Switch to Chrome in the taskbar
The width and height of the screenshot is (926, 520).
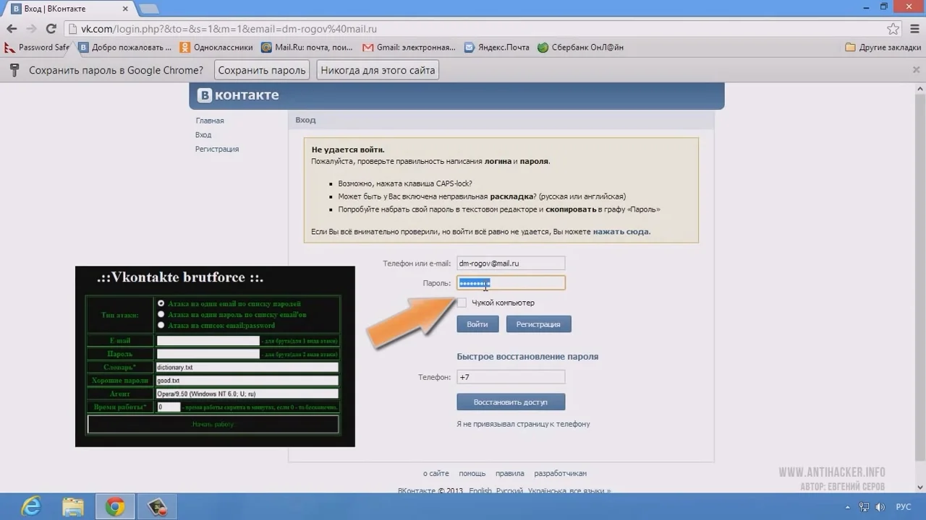pyautogui.click(x=115, y=507)
